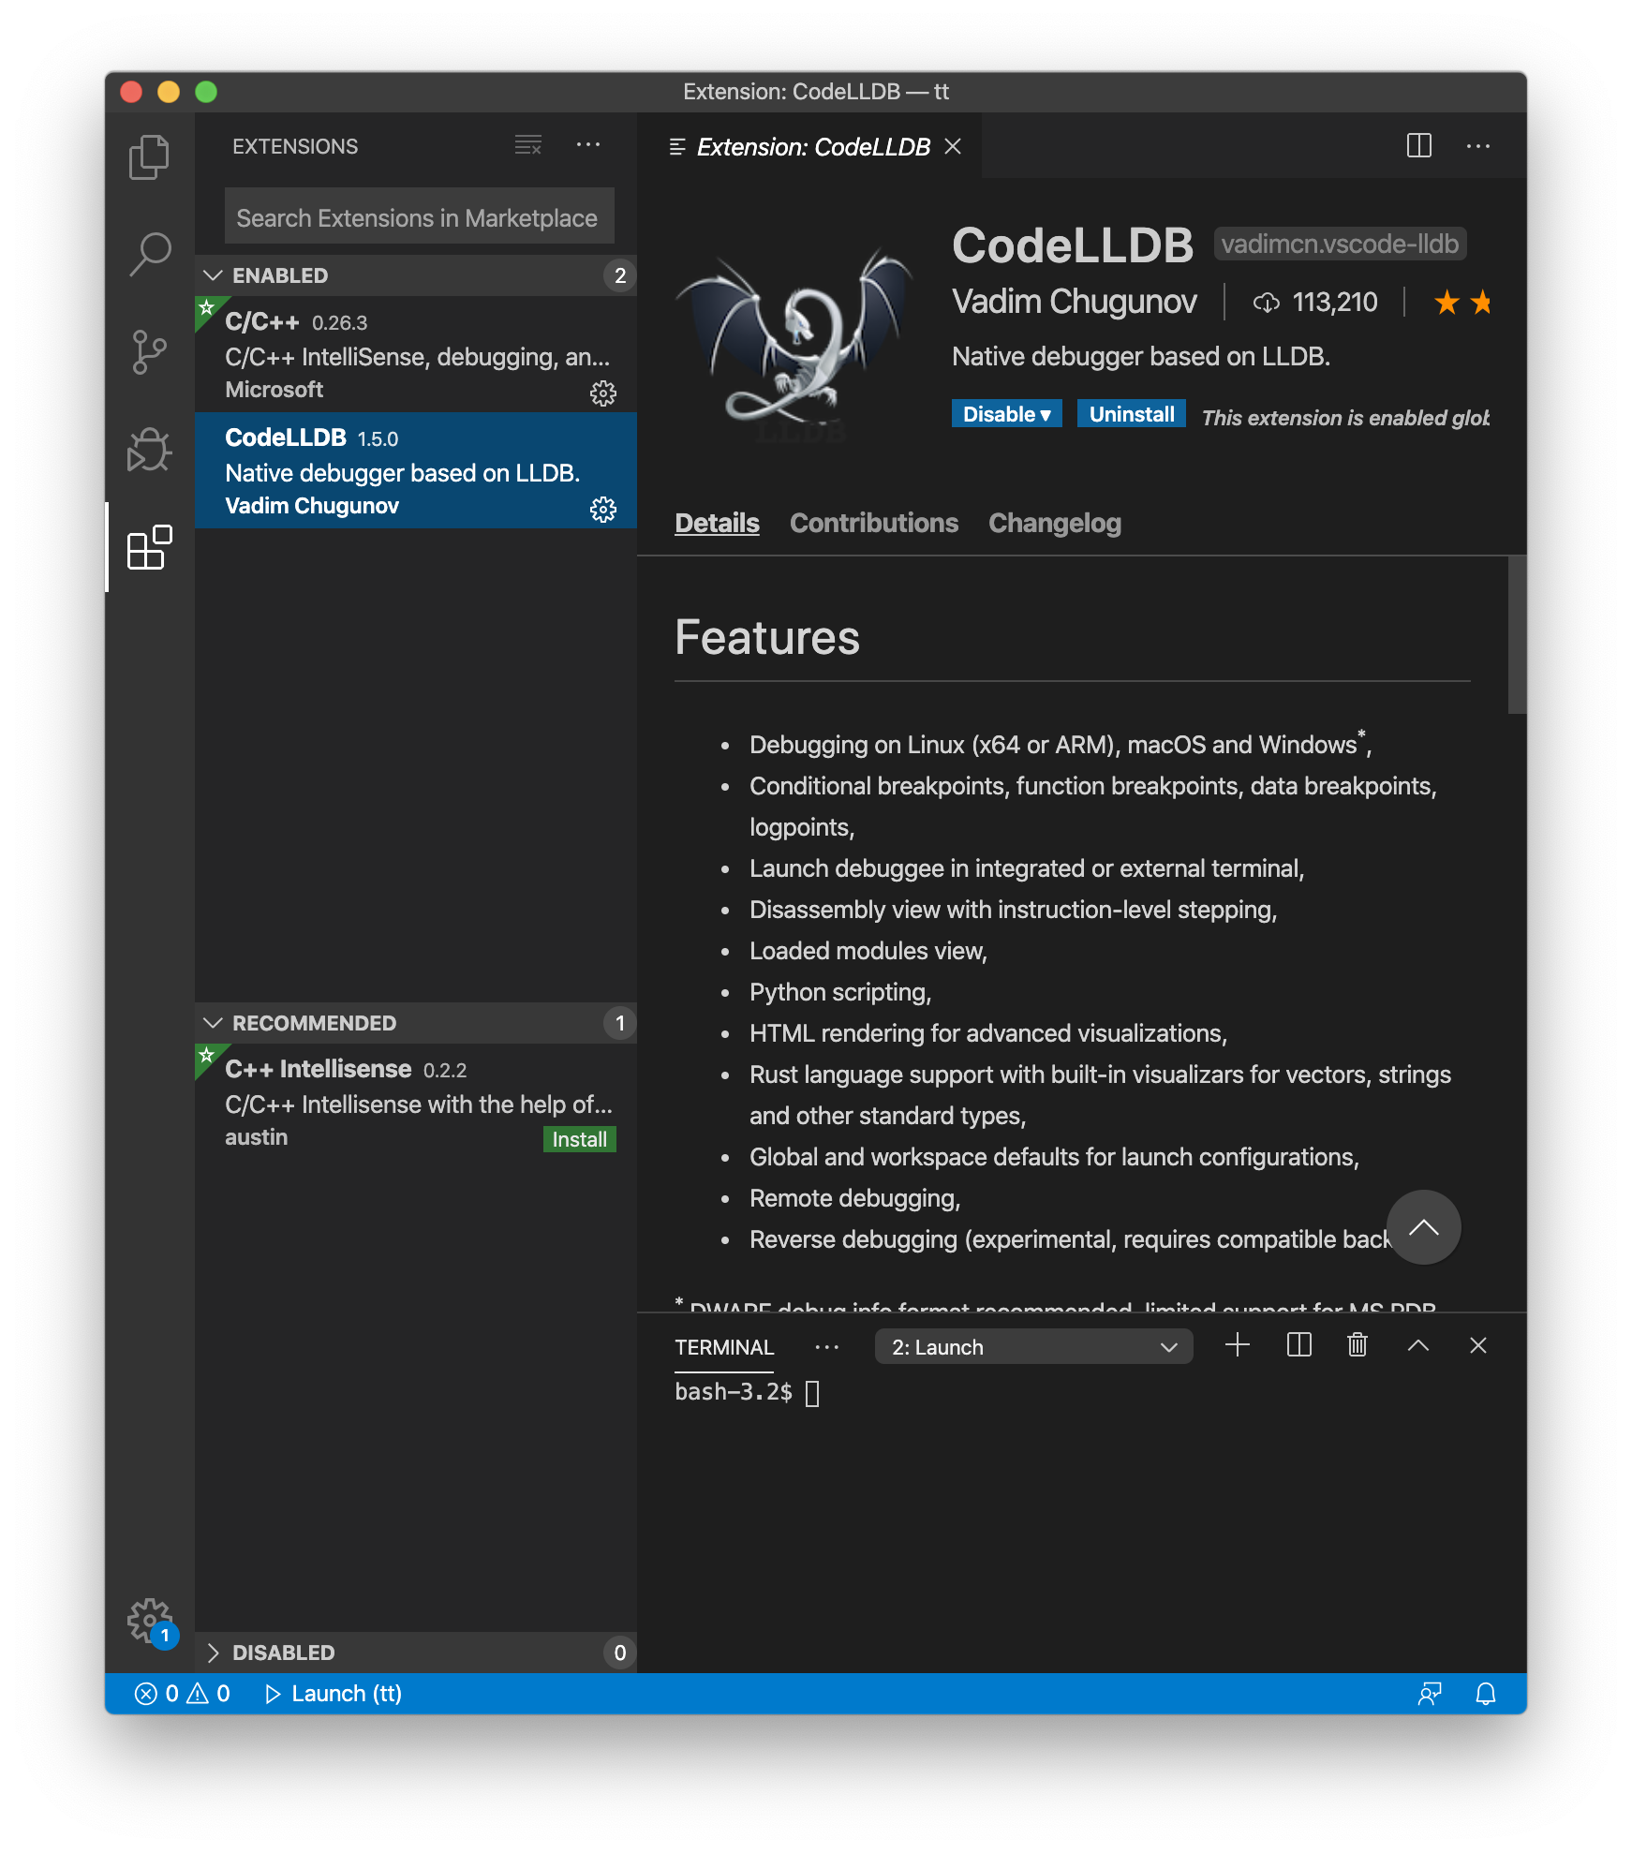Select the C/C++ extension in list

tap(416, 354)
